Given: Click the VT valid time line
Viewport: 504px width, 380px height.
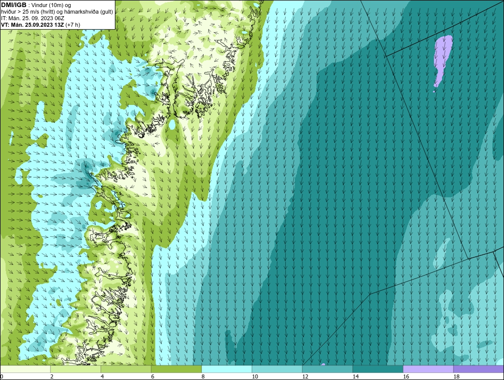Looking at the screenshot, I should coord(41,25).
